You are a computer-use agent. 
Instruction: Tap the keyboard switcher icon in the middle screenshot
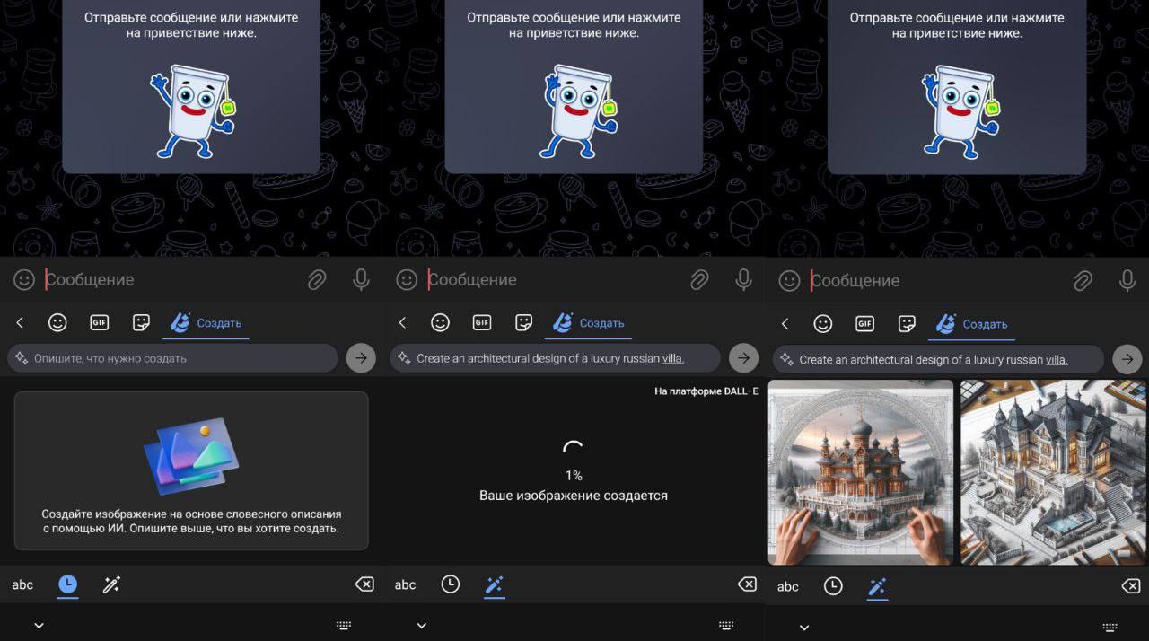pos(726,626)
